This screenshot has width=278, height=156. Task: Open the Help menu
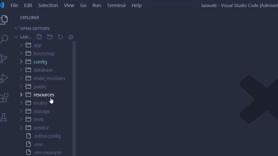136,5
